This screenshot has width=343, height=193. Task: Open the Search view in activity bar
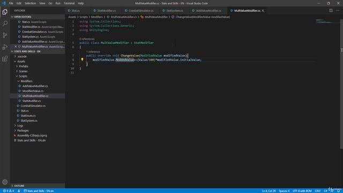(5, 24)
